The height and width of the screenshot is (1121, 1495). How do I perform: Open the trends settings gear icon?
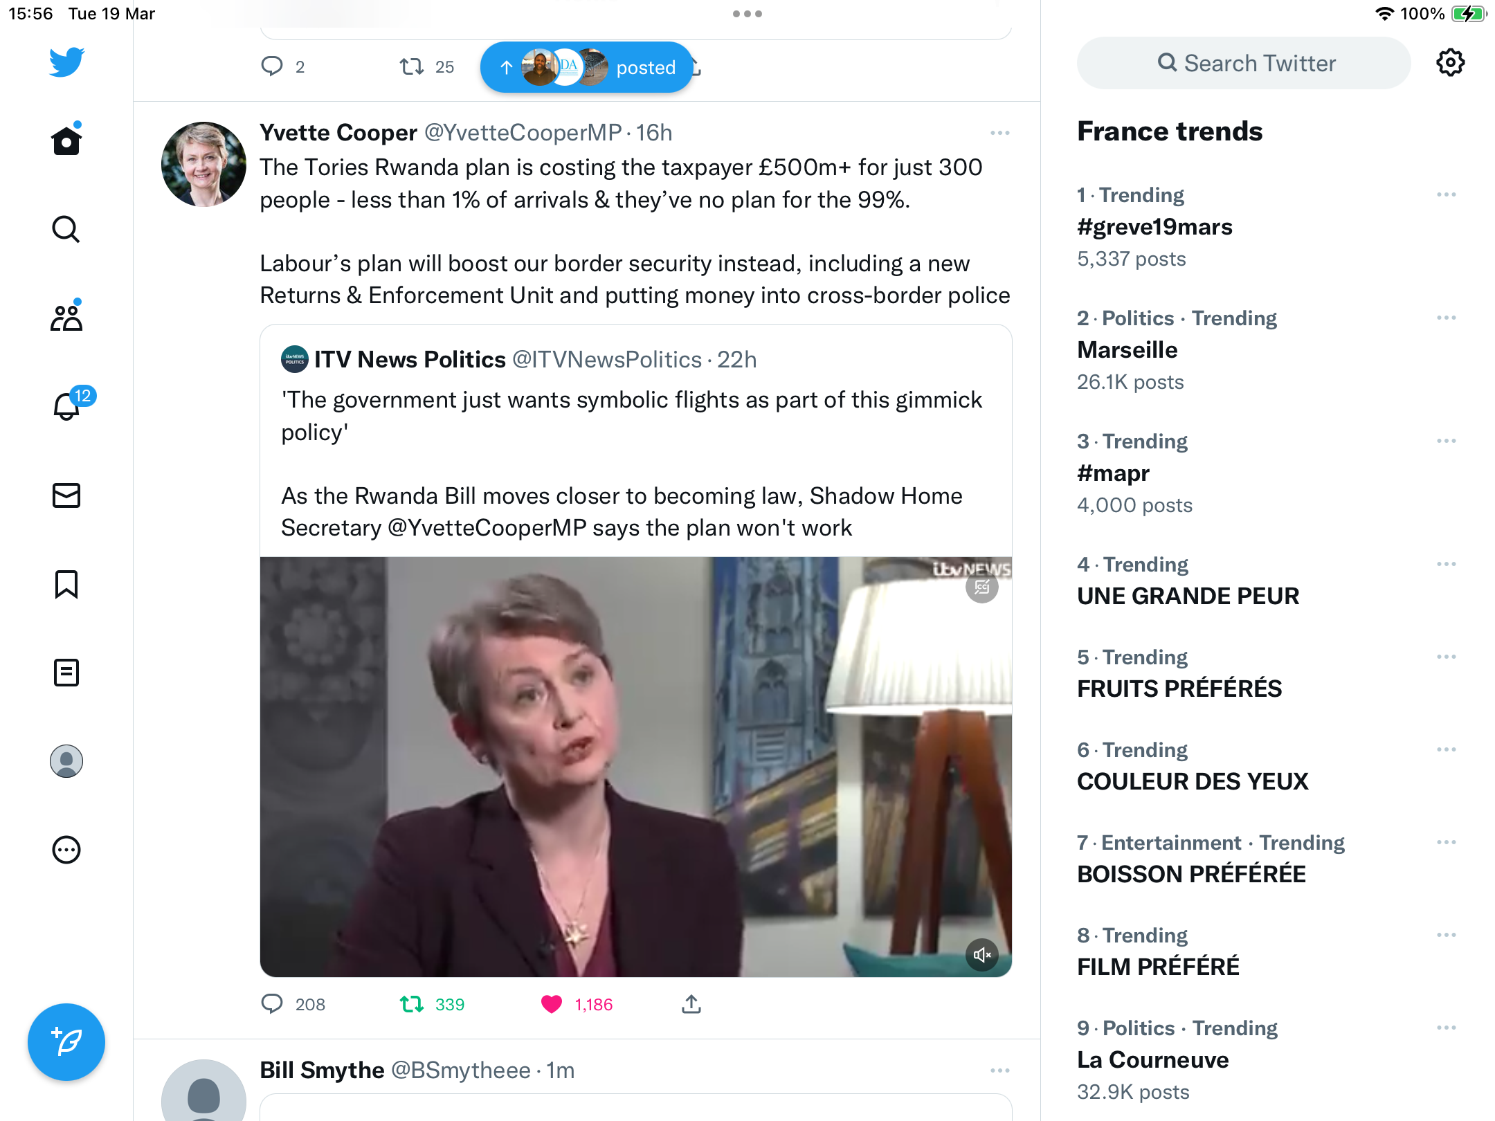pos(1451,63)
